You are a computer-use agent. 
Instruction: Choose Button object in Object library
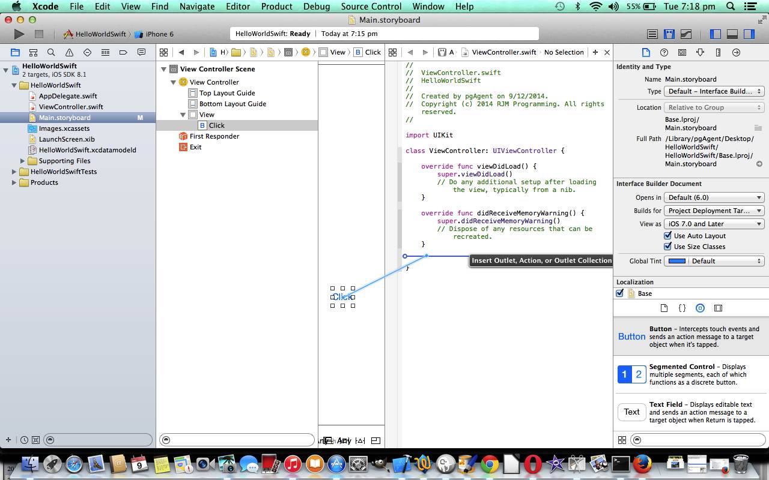tap(691, 337)
